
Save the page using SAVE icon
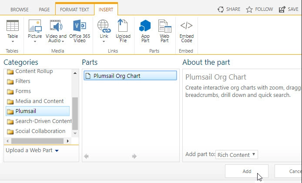282,10
